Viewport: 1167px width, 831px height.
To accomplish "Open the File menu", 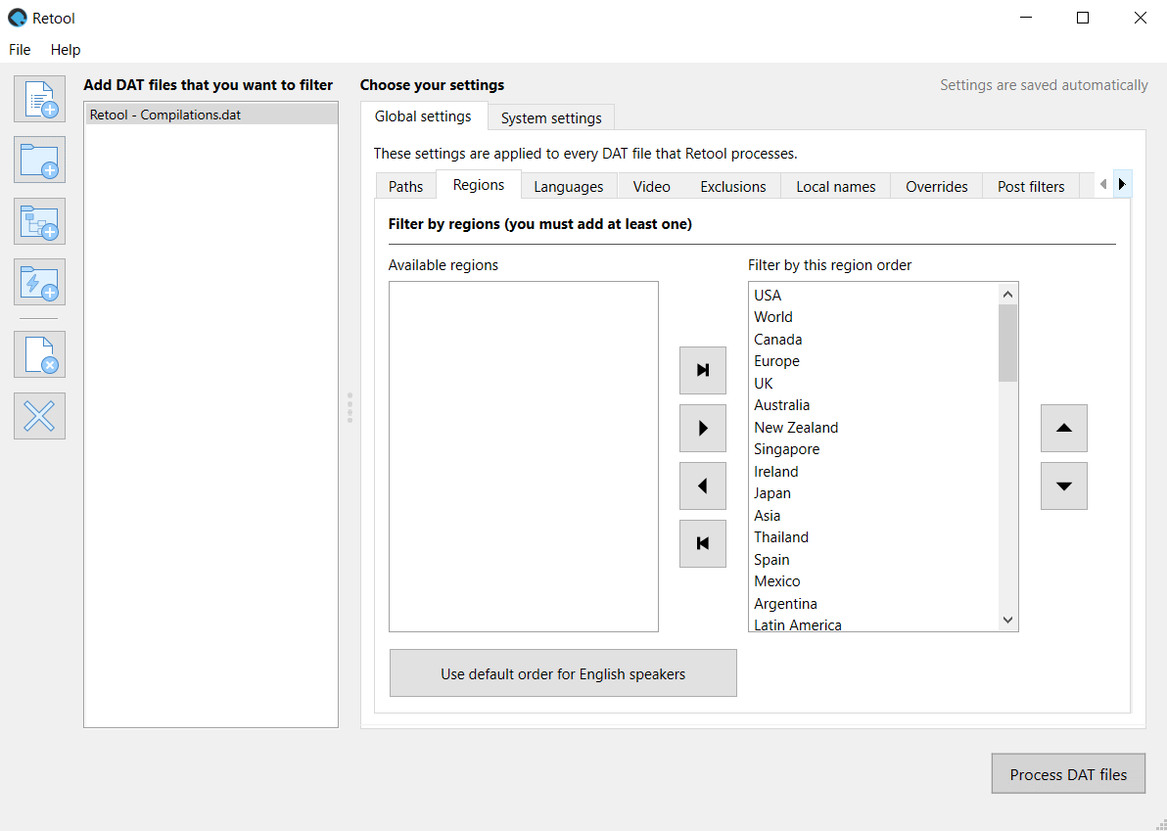I will 20,49.
